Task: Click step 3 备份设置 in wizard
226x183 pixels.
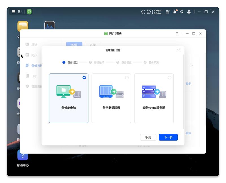Action: (124, 62)
